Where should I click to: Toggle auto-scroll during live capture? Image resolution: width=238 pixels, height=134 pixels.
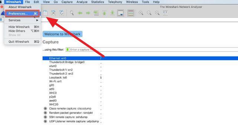tap(121, 13)
